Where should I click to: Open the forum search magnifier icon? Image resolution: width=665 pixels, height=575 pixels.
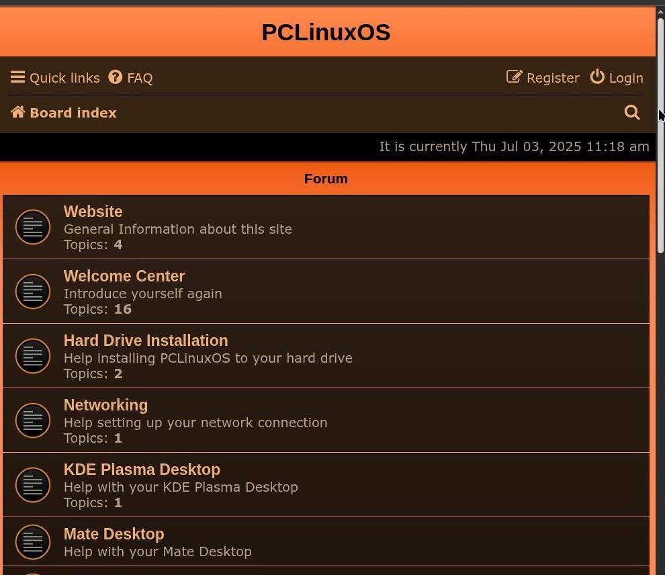click(x=632, y=112)
